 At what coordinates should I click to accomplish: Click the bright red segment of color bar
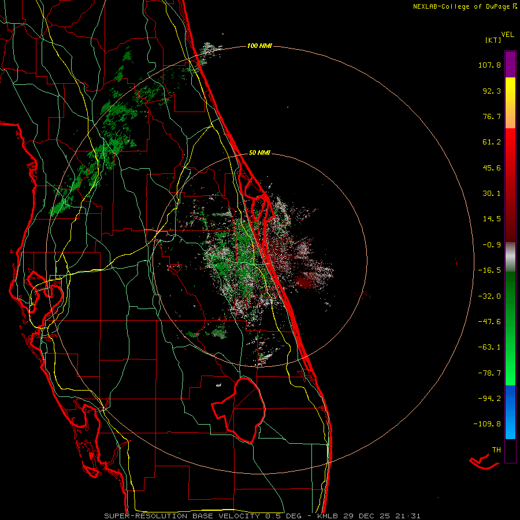[510, 141]
